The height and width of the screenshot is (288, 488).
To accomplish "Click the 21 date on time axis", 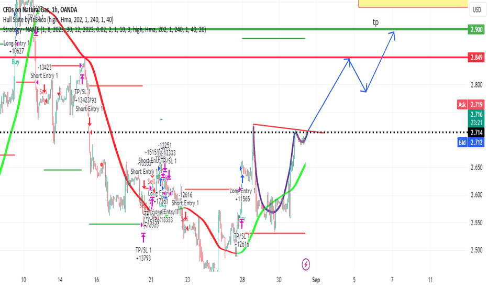I will tap(151, 280).
